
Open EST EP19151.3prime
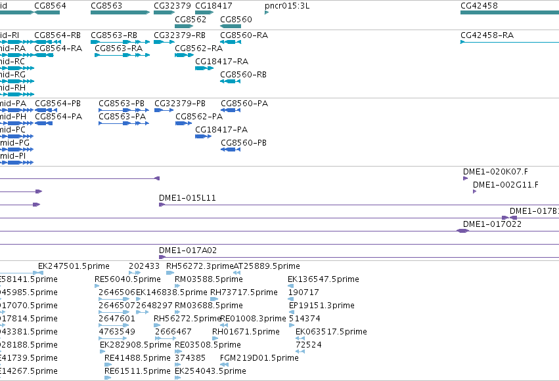(x=291, y=312)
